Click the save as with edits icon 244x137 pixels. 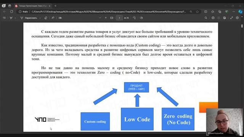225,18
